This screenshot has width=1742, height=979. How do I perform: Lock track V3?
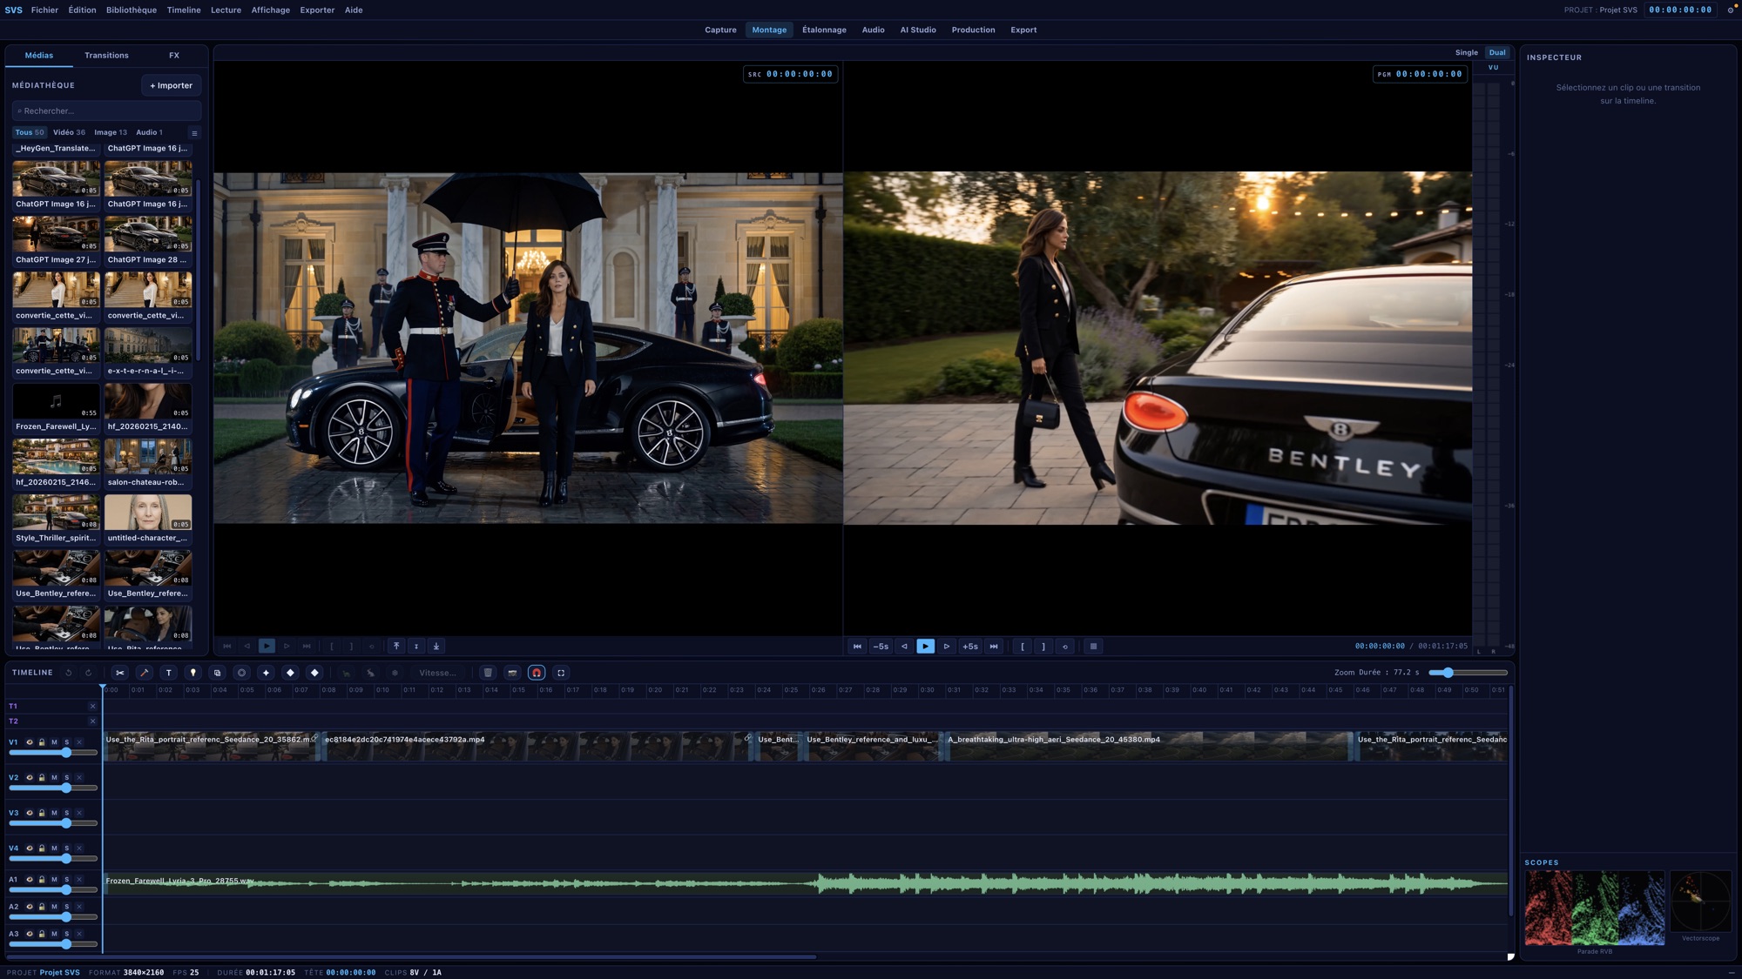click(x=42, y=813)
